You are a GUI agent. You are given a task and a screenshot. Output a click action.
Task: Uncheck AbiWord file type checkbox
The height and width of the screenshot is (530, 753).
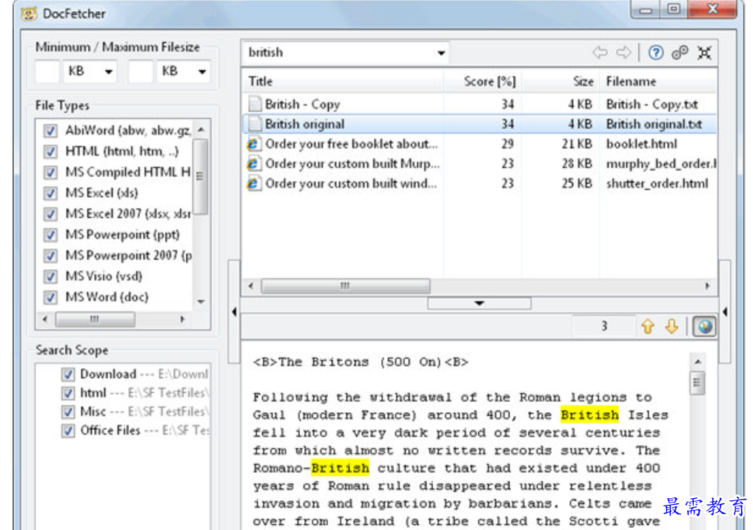pyautogui.click(x=50, y=130)
